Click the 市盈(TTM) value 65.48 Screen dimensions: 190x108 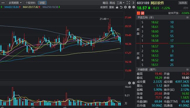pos(185,102)
